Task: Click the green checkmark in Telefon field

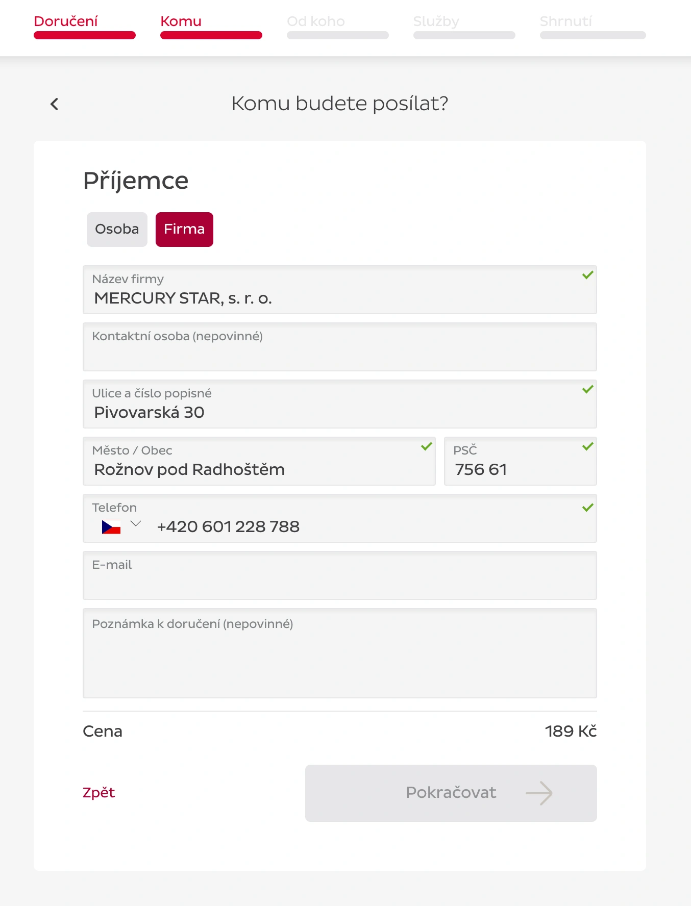Action: click(x=588, y=508)
